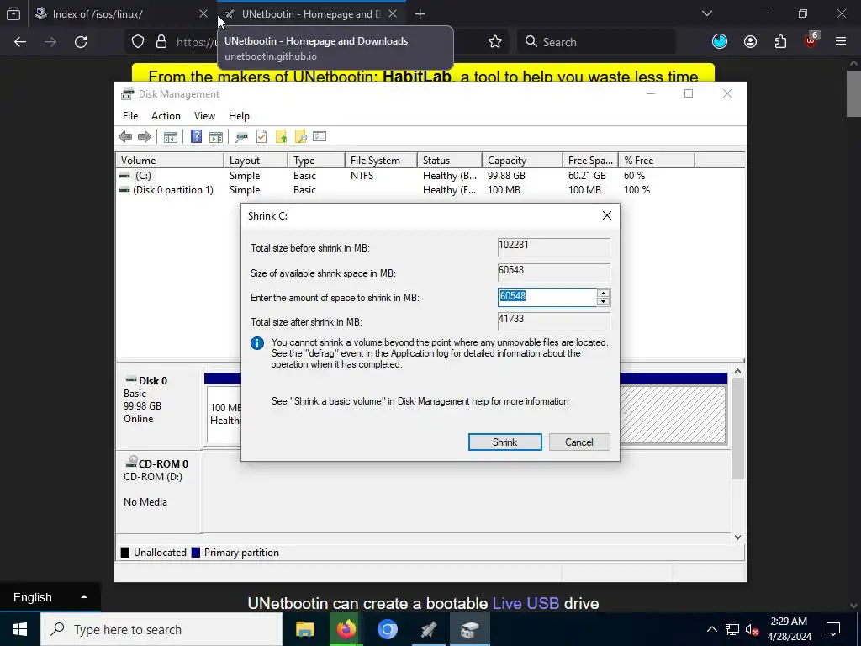Screen dimensions: 861x646
Task: Click the HabitLab link in yellow banner
Action: [417, 76]
